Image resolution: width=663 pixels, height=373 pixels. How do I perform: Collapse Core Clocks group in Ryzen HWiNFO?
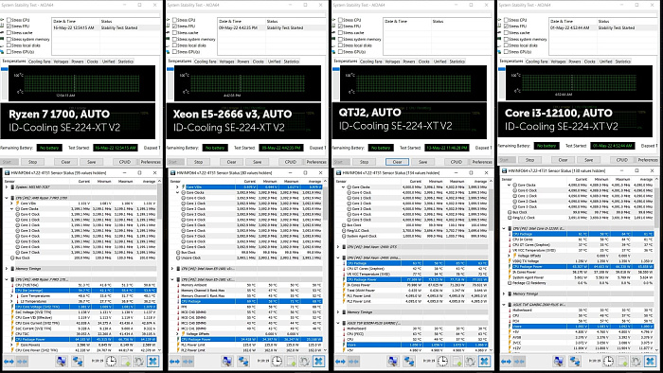[11, 208]
